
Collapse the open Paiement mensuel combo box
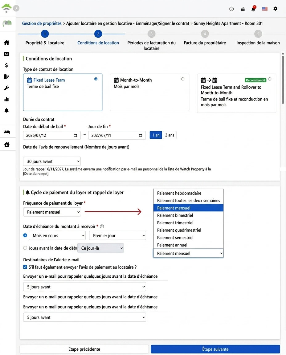(x=188, y=253)
